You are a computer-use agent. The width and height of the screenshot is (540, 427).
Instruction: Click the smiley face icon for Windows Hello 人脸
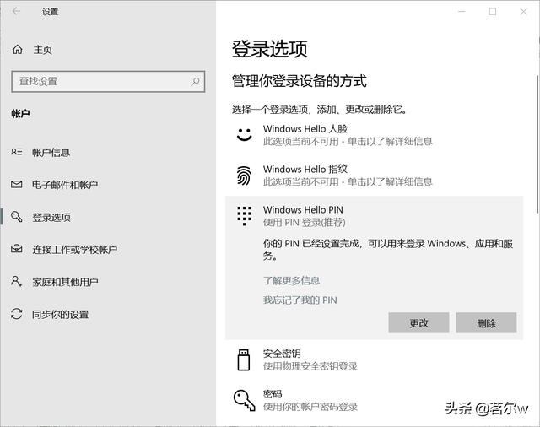(244, 135)
